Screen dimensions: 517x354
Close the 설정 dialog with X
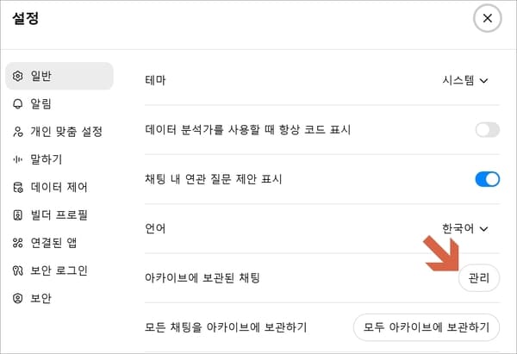(488, 18)
